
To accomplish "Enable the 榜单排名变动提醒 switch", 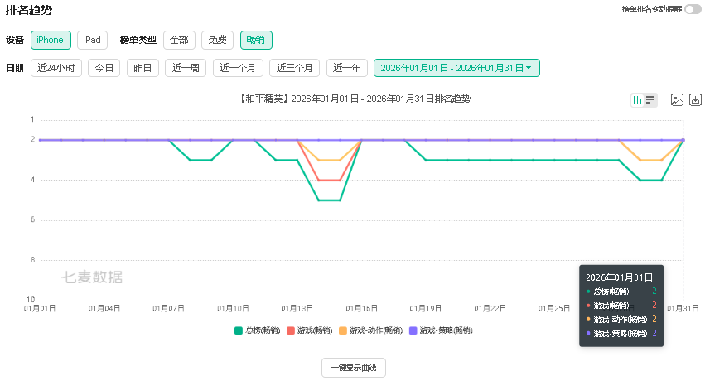I will (693, 9).
